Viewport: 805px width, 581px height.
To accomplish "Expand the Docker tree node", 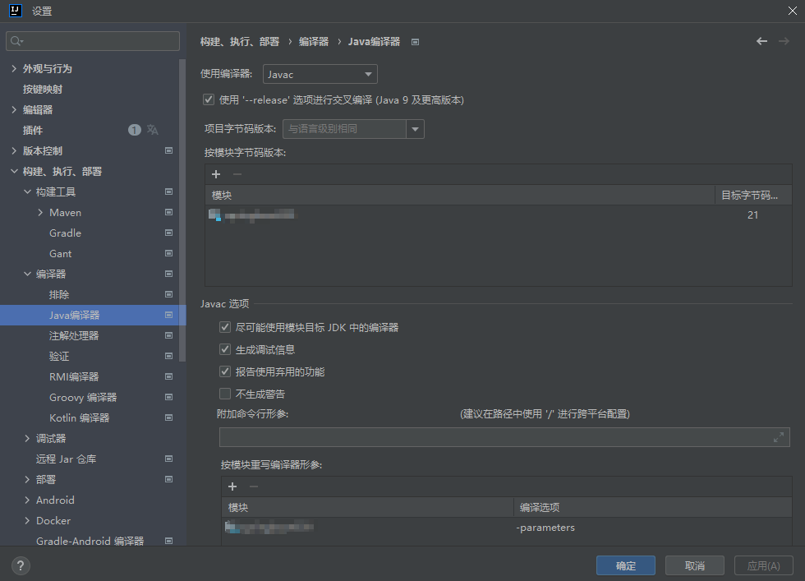I will point(27,520).
